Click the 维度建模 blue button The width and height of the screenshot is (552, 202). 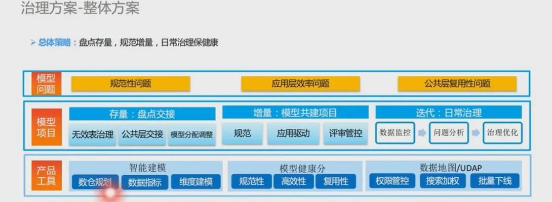click(196, 182)
